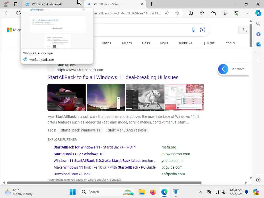Select the VIDEOS search tab

(x=106, y=43)
